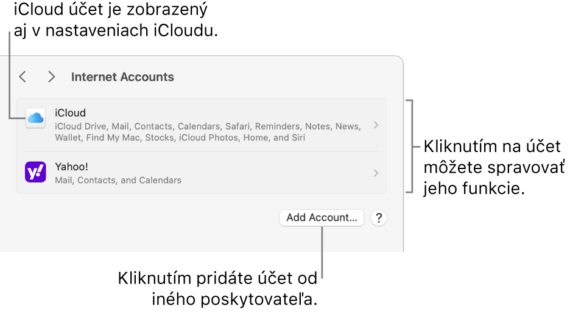Click the purple Yahoo! icon

pos(35,172)
